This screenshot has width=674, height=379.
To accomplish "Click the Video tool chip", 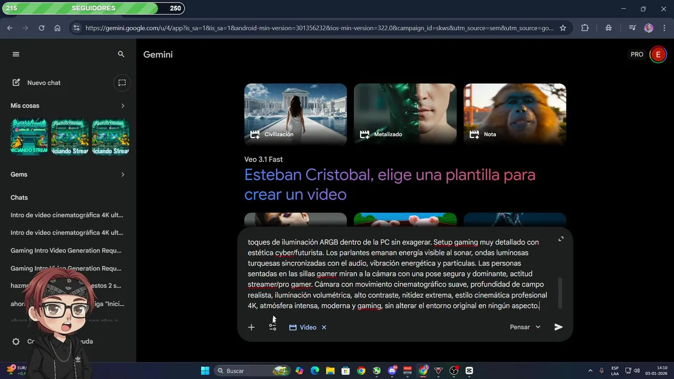I will (303, 327).
